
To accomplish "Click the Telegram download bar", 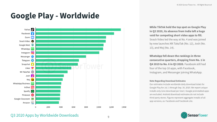I will pos(57,60).
